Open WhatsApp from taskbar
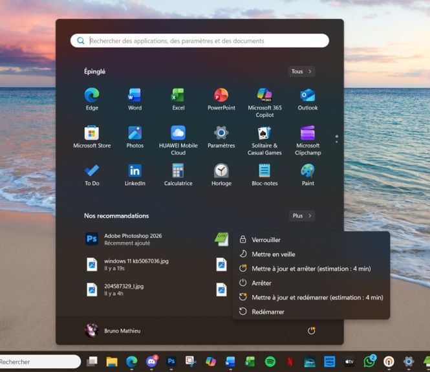This screenshot has width=430, height=372. (369, 362)
